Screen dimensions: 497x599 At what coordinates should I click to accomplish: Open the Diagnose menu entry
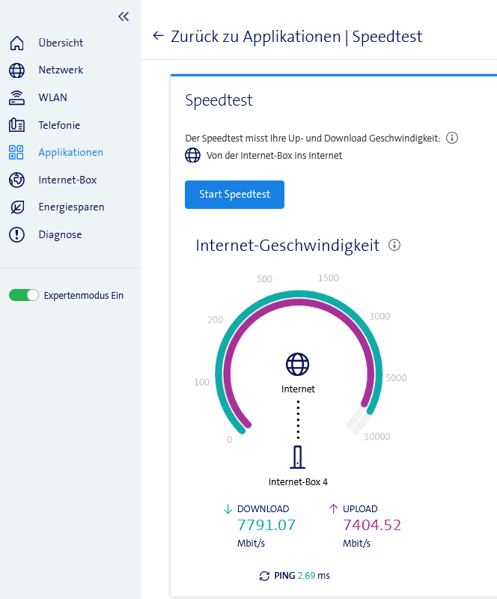point(60,235)
